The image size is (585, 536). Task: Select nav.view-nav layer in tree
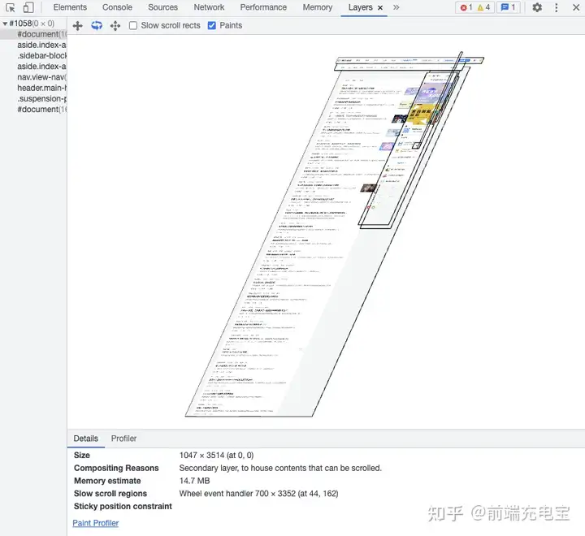(41, 77)
